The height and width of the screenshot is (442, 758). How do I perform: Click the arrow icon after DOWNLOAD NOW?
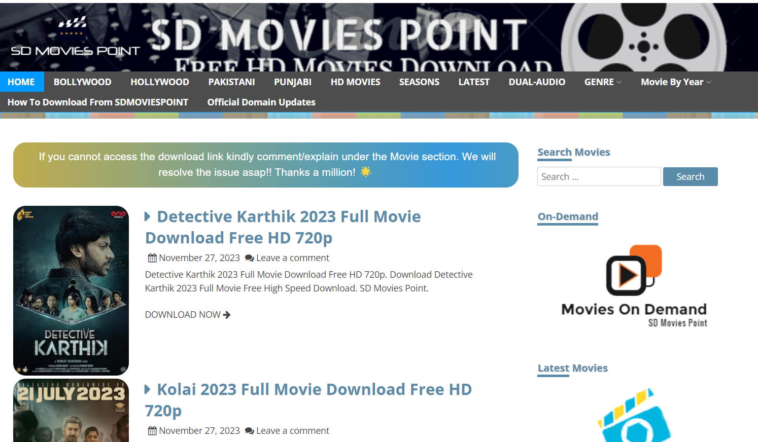[x=227, y=315]
